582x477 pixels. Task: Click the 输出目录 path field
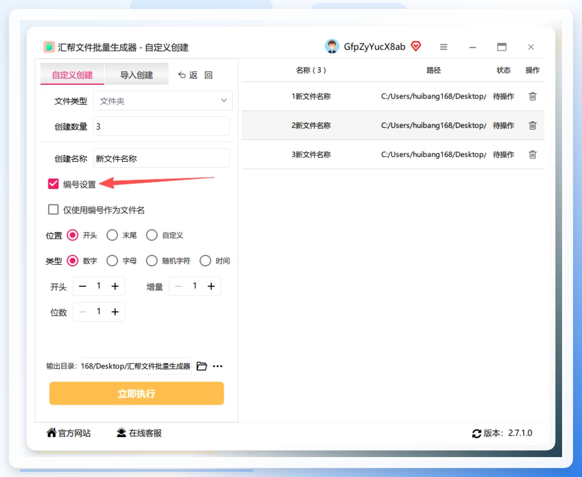pyautogui.click(x=136, y=366)
